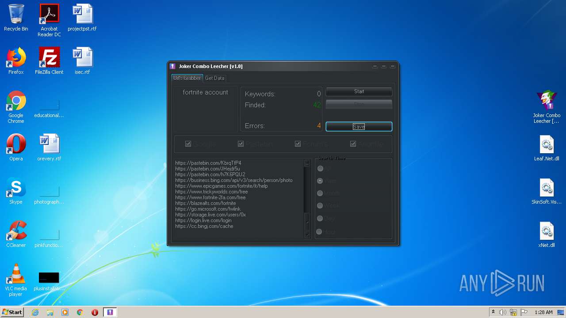
Task: Click URL list scrollbar down arrow
Action: pyautogui.click(x=307, y=235)
